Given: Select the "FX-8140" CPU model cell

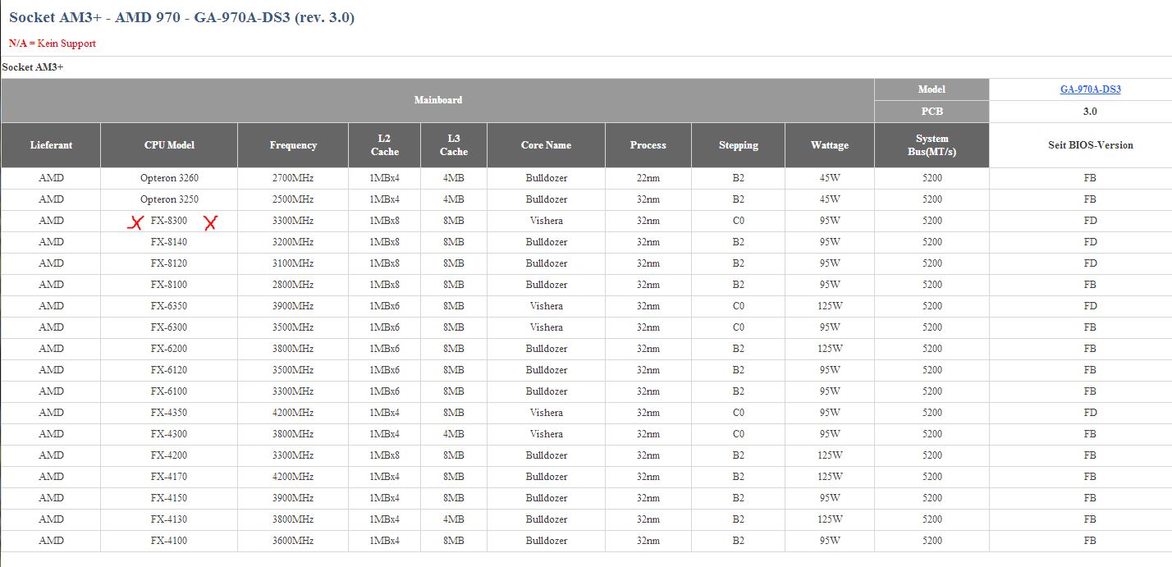Looking at the screenshot, I should pyautogui.click(x=169, y=242).
